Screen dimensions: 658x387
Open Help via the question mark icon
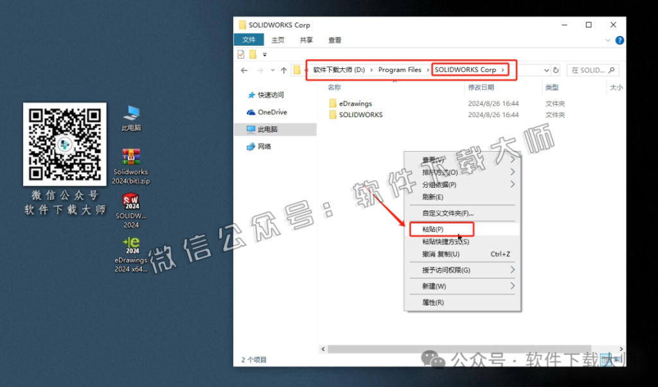(618, 40)
